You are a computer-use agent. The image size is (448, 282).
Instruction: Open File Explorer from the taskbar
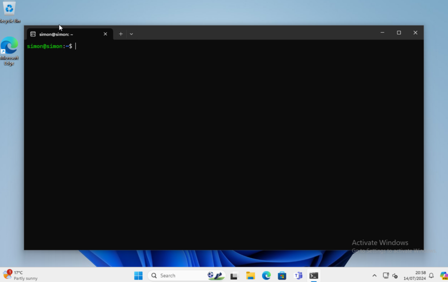click(x=250, y=276)
